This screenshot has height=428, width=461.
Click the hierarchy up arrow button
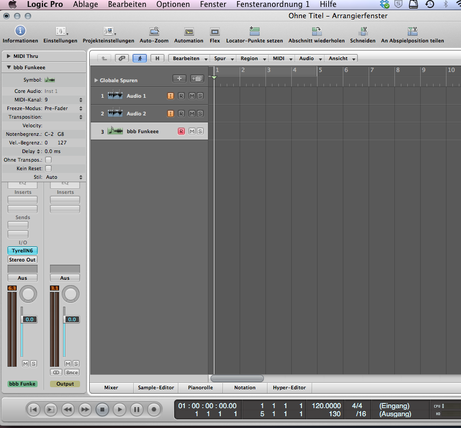[104, 58]
